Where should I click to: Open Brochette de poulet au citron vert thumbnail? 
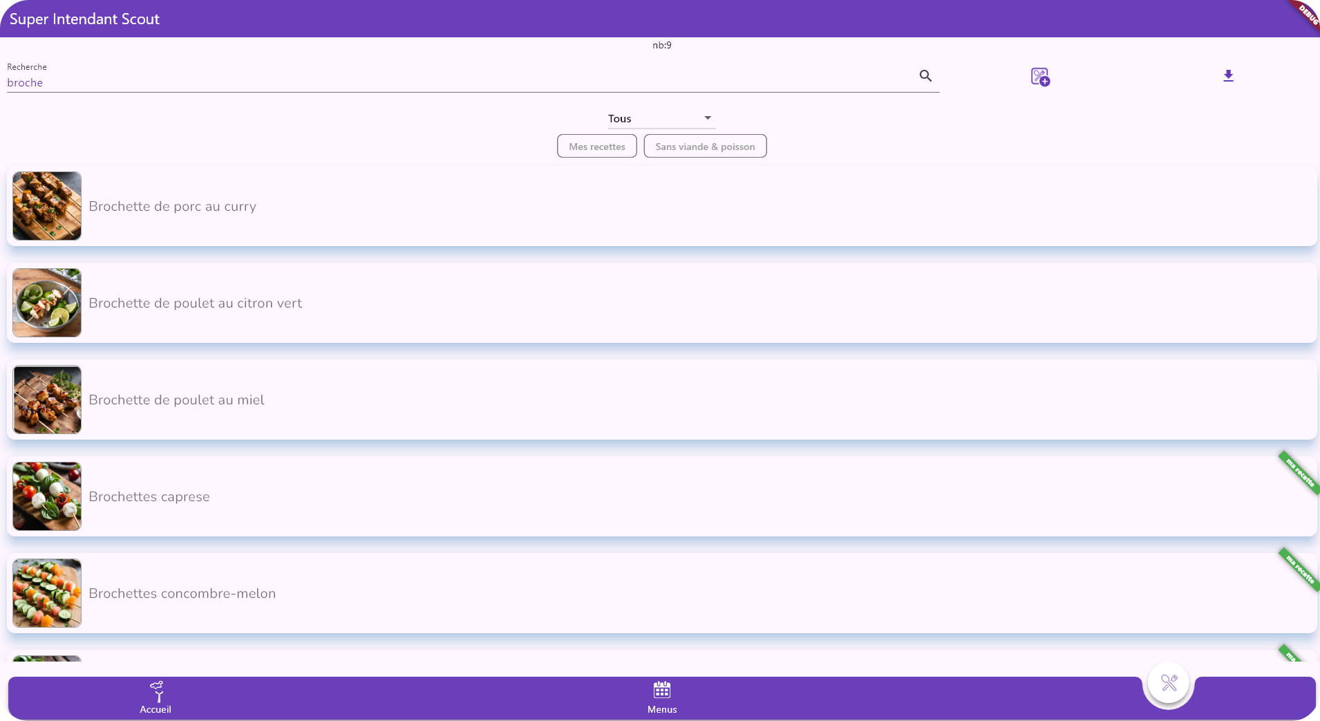click(47, 303)
